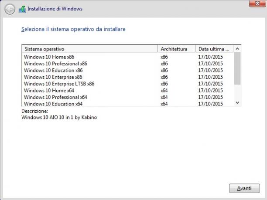Click the Windows setup icon in title bar

pyautogui.click(x=23, y=9)
